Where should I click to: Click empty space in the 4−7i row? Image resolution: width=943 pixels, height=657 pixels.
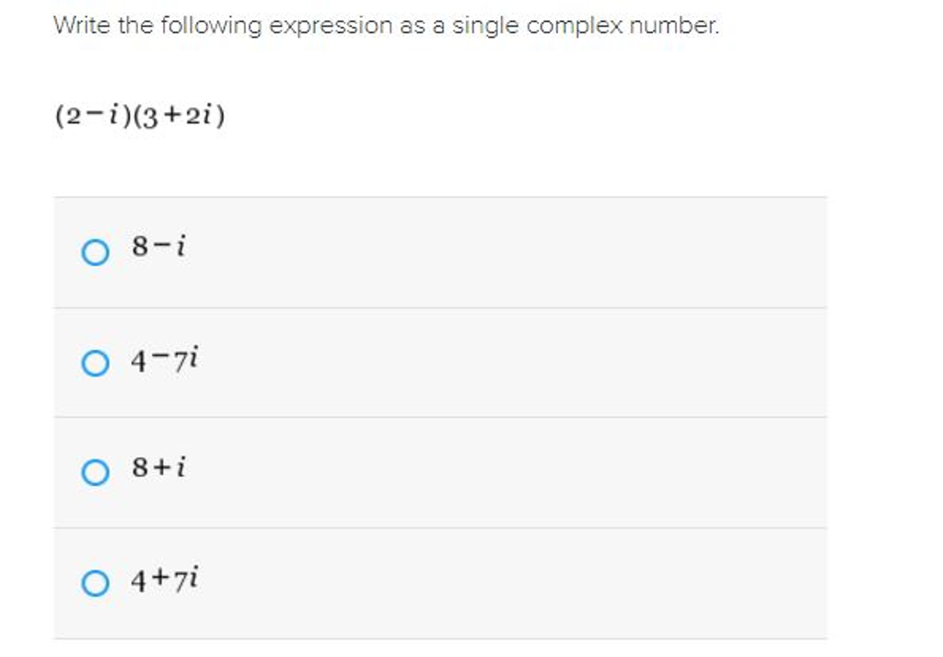pos(506,363)
